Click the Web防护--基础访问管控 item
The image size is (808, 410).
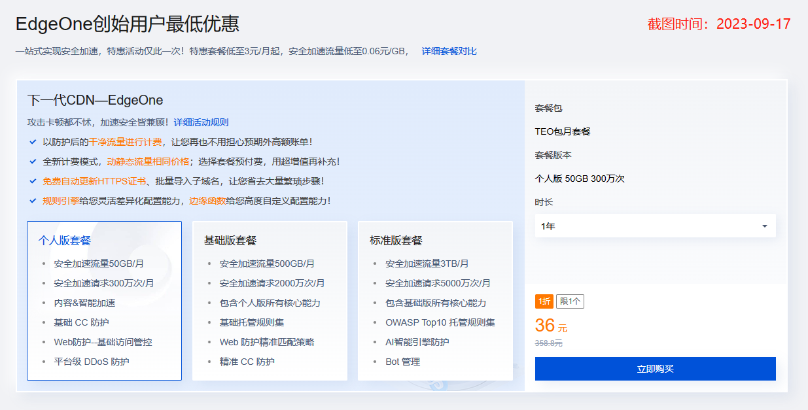click(103, 342)
